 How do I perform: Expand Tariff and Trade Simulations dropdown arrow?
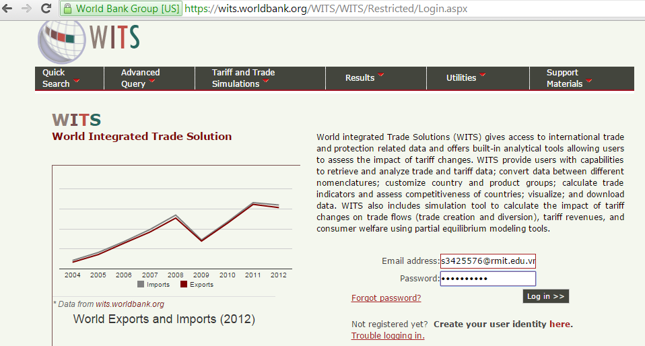click(x=266, y=82)
